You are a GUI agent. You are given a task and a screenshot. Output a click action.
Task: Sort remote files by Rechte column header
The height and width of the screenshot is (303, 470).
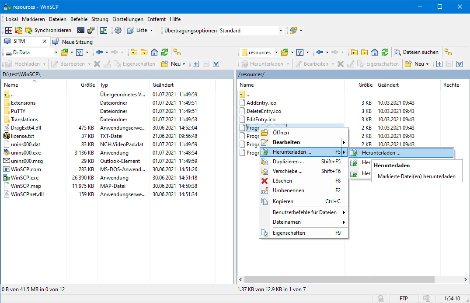455,85
